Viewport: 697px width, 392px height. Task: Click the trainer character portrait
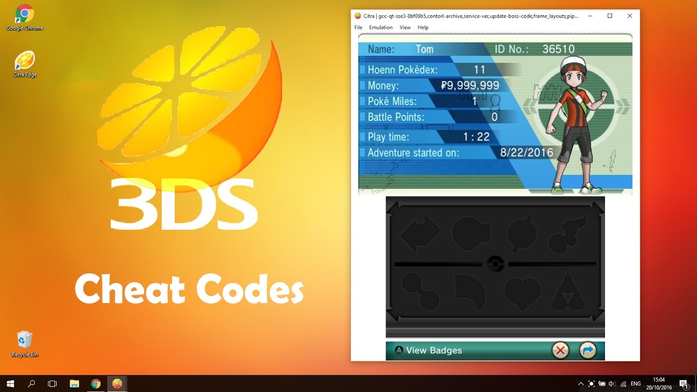(x=576, y=125)
